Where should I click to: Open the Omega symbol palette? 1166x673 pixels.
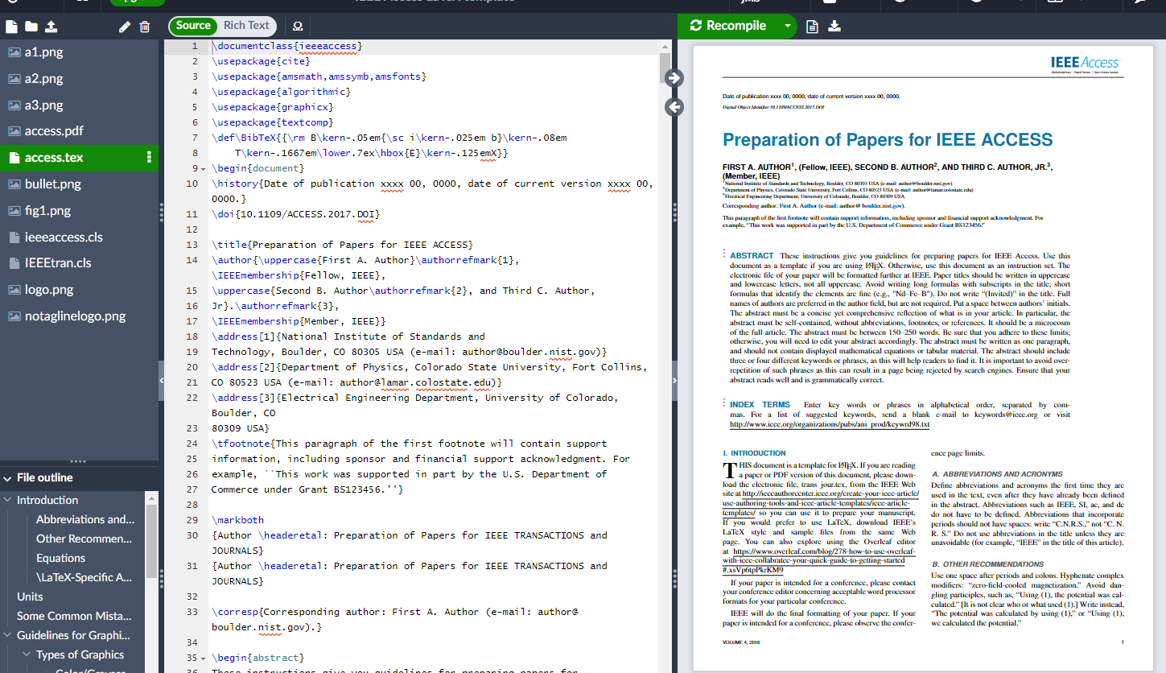point(298,26)
